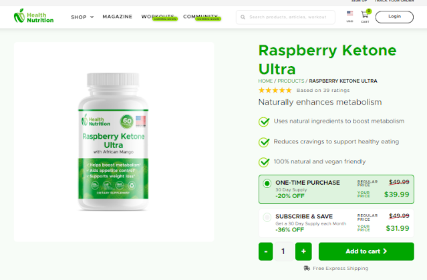The height and width of the screenshot is (280, 427).
Task: Click the USD flag currency icon
Action: [349, 13]
